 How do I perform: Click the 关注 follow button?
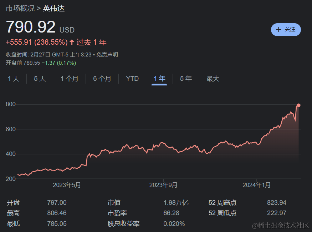(x=286, y=30)
